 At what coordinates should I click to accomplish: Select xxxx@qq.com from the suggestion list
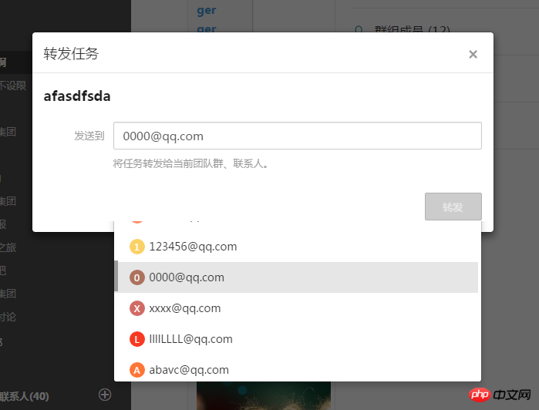(x=298, y=308)
